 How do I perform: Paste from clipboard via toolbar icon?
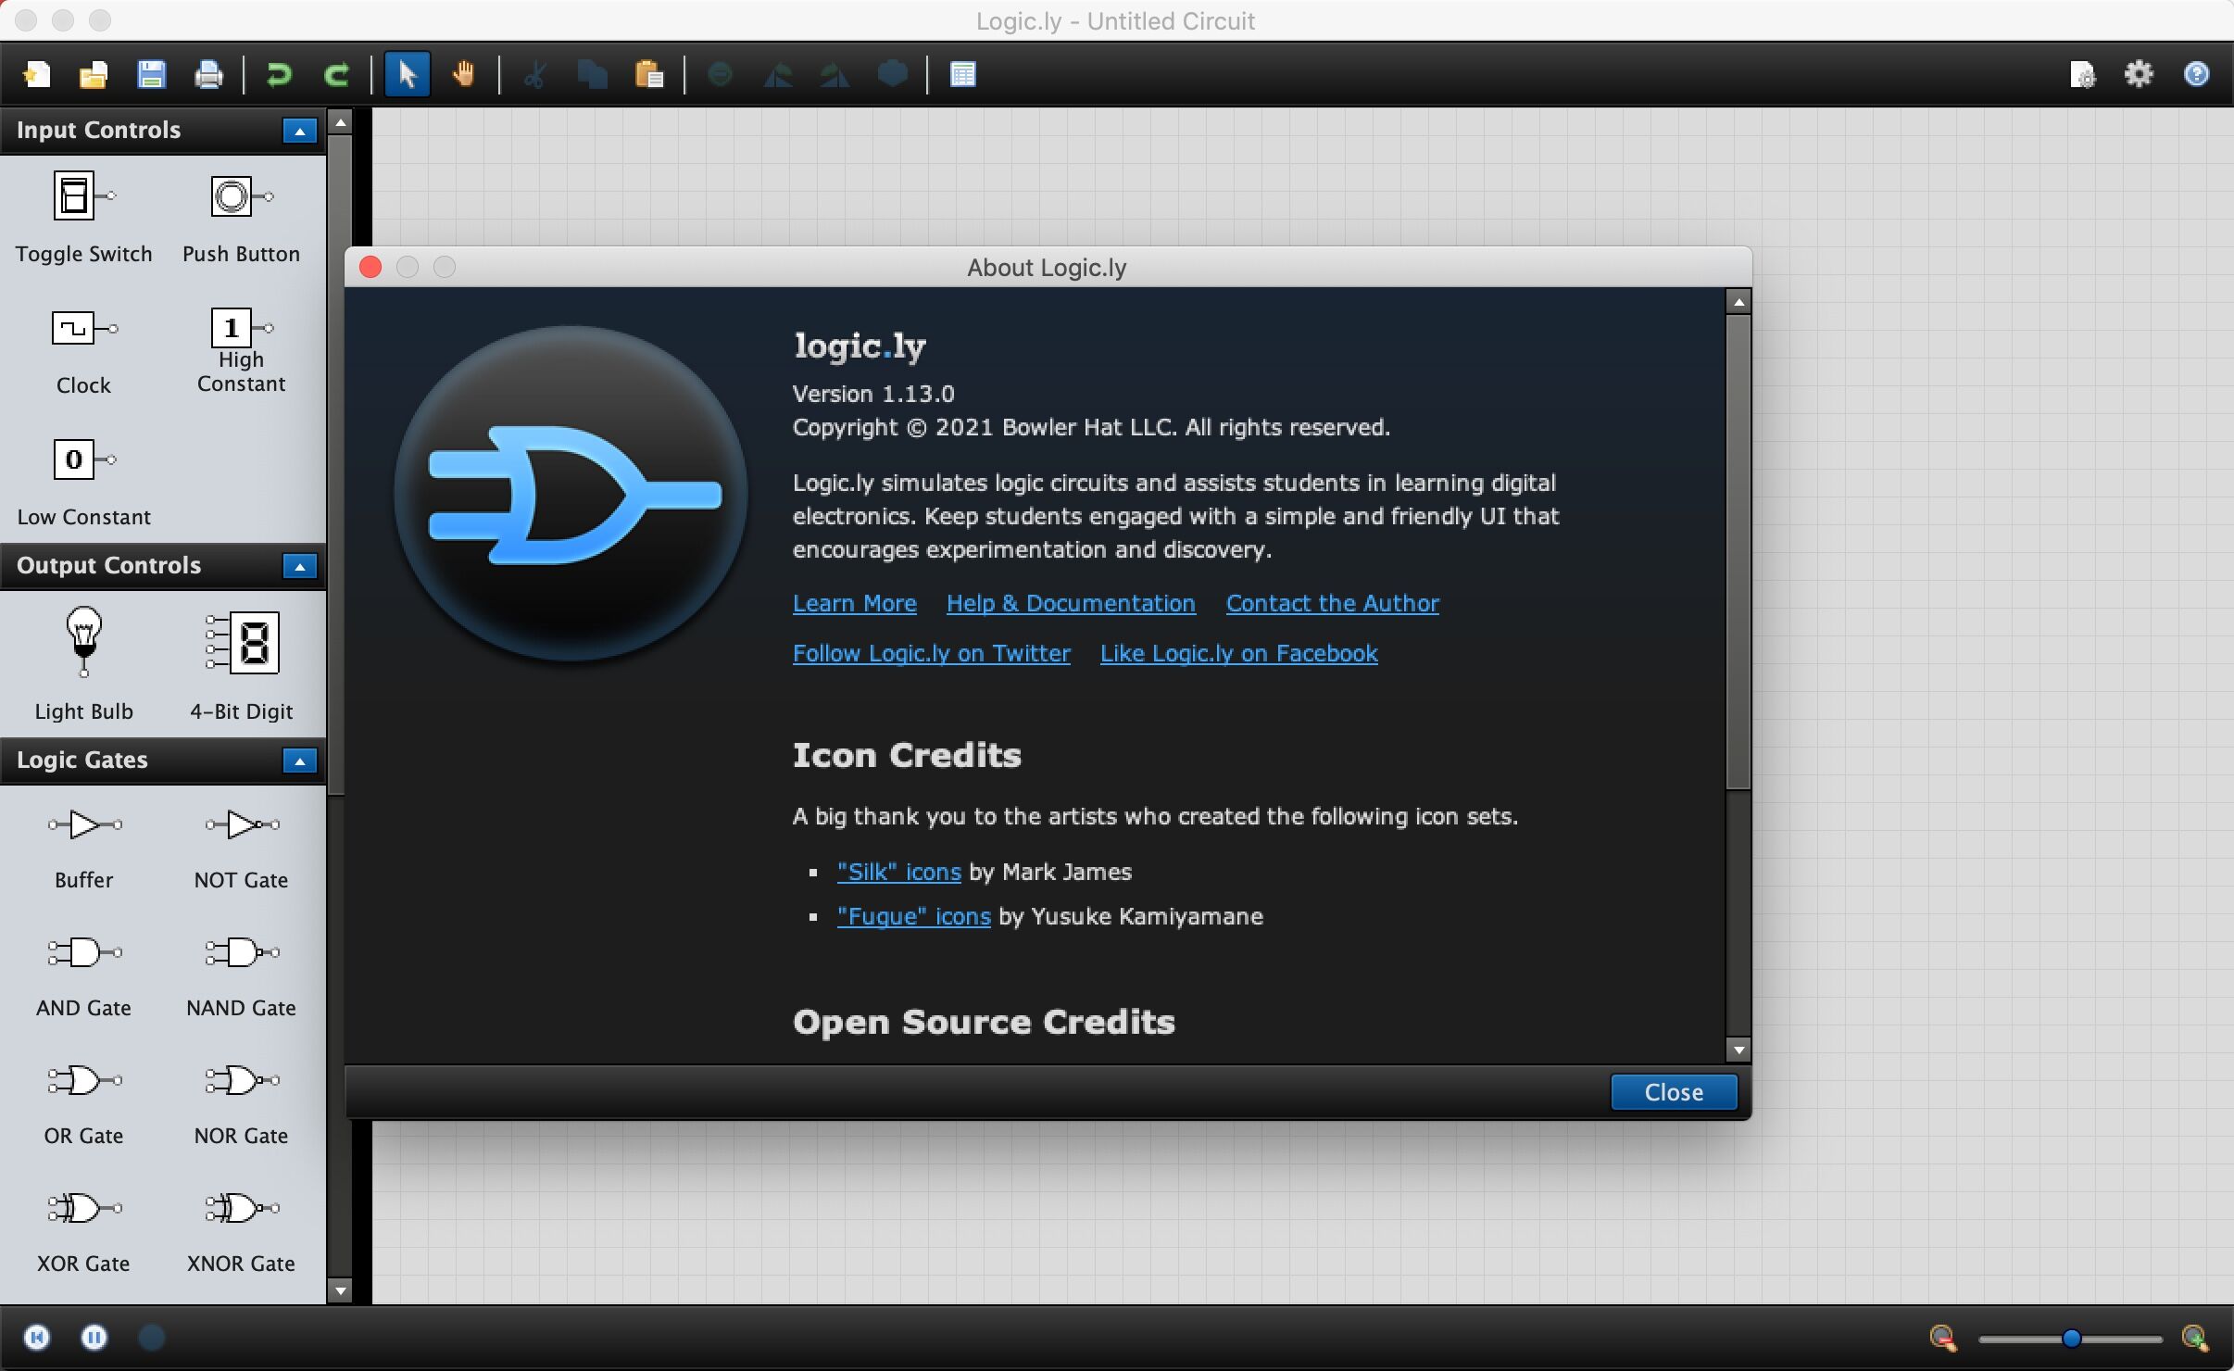coord(649,74)
